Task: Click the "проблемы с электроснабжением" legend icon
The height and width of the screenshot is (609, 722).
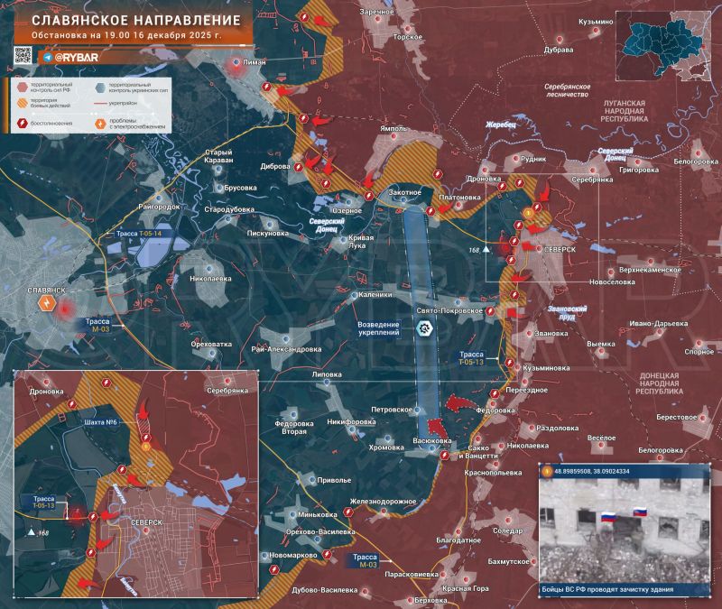Action: click(x=101, y=123)
